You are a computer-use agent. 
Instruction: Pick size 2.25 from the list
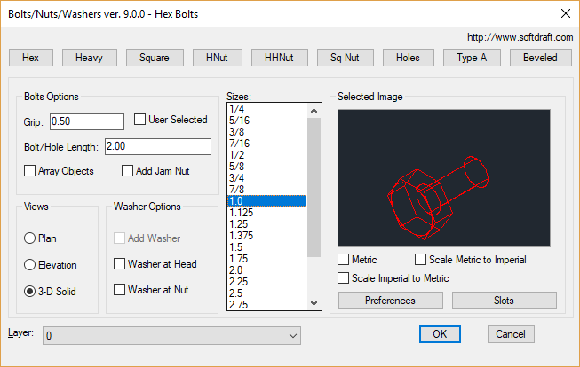tap(266, 281)
